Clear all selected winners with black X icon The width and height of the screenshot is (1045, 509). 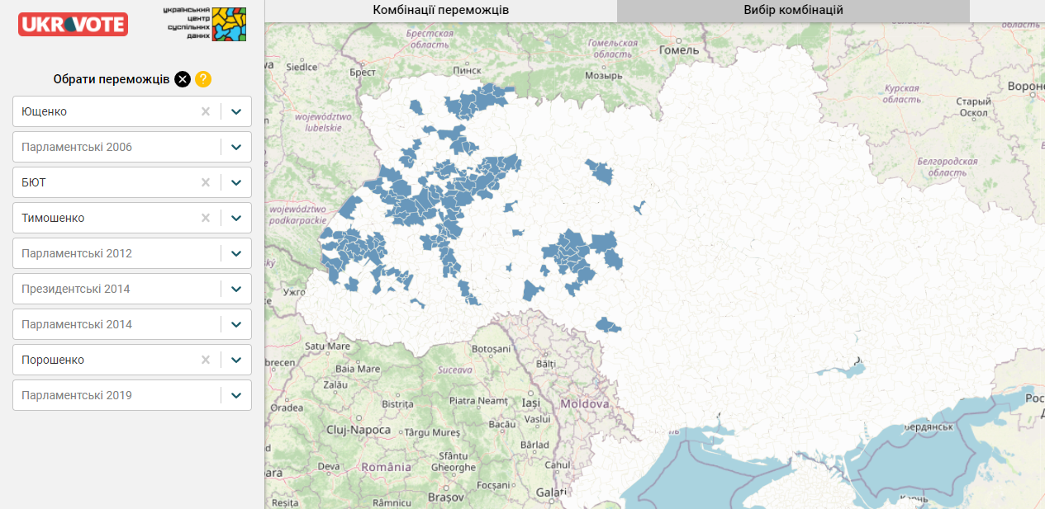(183, 79)
